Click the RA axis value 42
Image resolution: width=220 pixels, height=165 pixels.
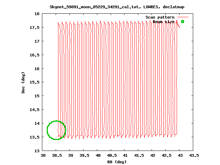[153, 155]
